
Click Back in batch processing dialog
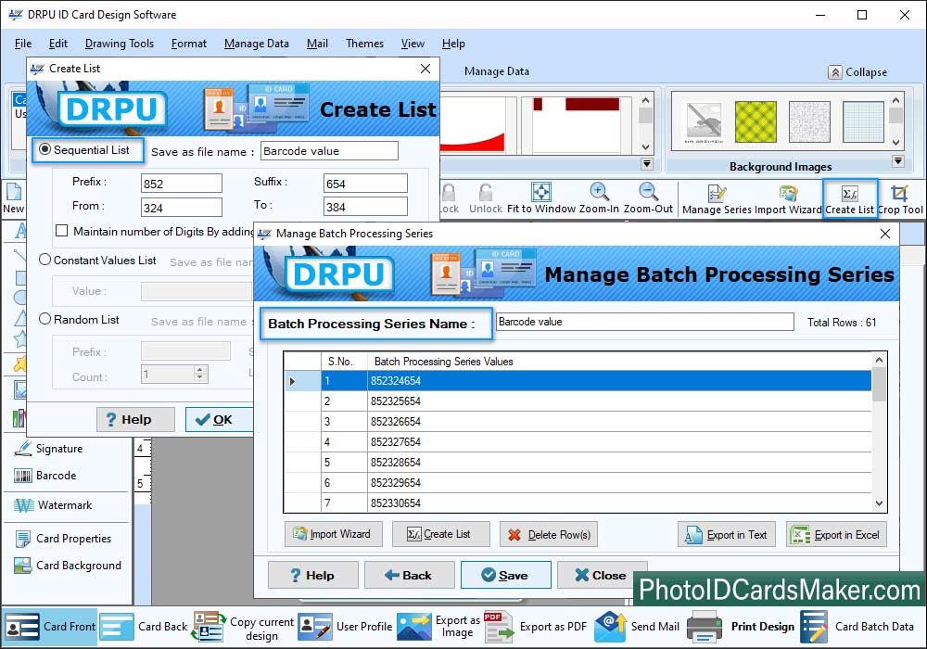[410, 575]
